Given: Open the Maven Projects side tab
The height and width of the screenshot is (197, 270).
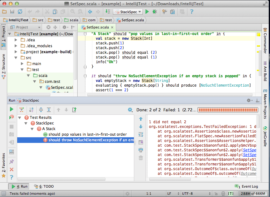Looking at the screenshot, I should tap(265, 104).
